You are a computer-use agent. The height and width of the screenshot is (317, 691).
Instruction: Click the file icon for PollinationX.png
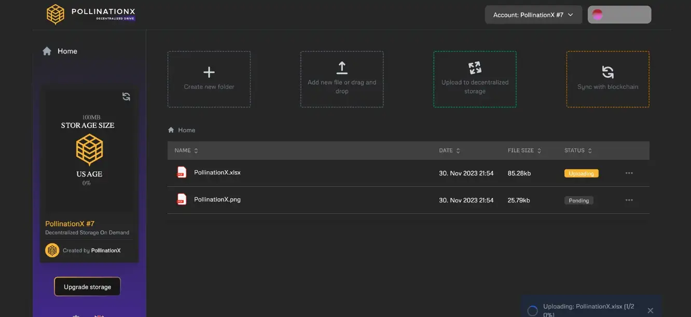(x=182, y=199)
